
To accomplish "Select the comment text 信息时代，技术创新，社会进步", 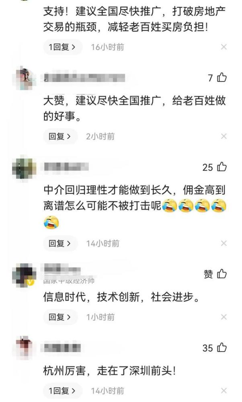I will tap(121, 297).
